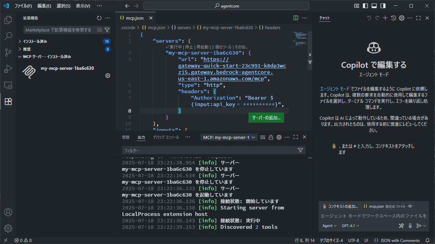This screenshot has height=244, width=435.
Task: Click the コンテキストの追加... button
Action: [340, 206]
